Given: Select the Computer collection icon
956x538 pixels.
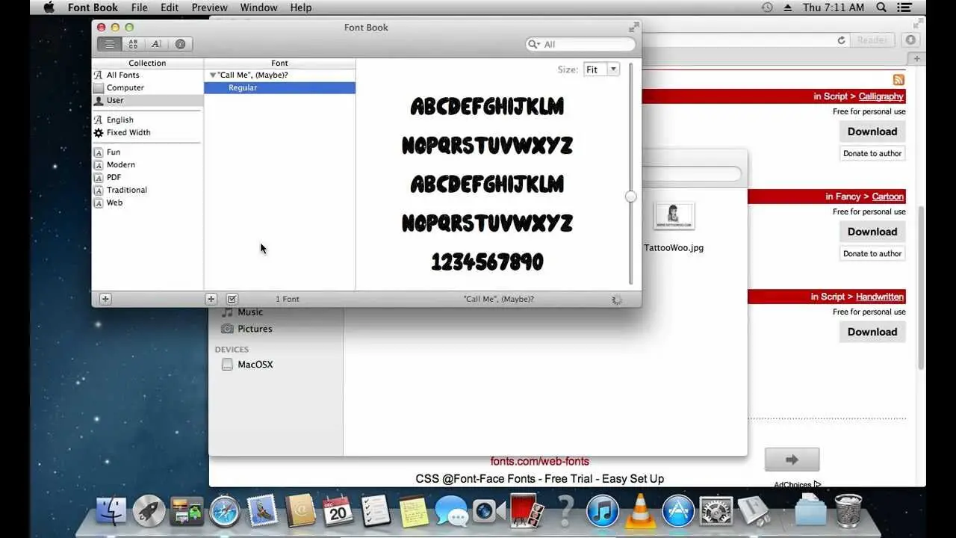Looking at the screenshot, I should coord(98,87).
